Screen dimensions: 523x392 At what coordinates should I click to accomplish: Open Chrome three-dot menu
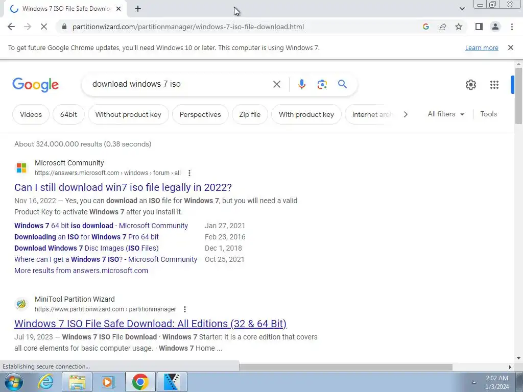pyautogui.click(x=512, y=27)
